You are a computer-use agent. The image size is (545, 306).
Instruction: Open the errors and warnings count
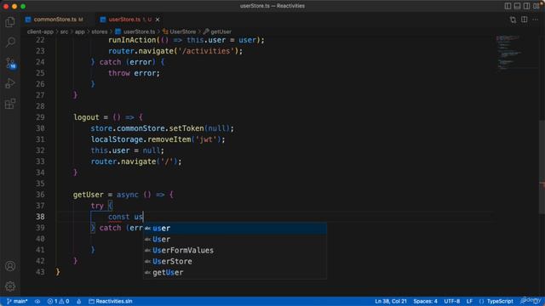58,301
